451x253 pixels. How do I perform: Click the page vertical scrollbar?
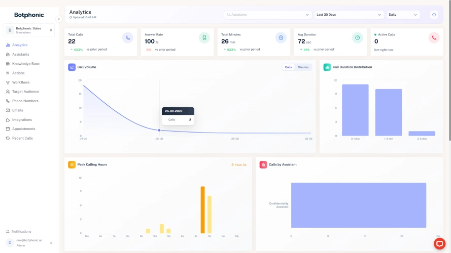tap(449, 70)
